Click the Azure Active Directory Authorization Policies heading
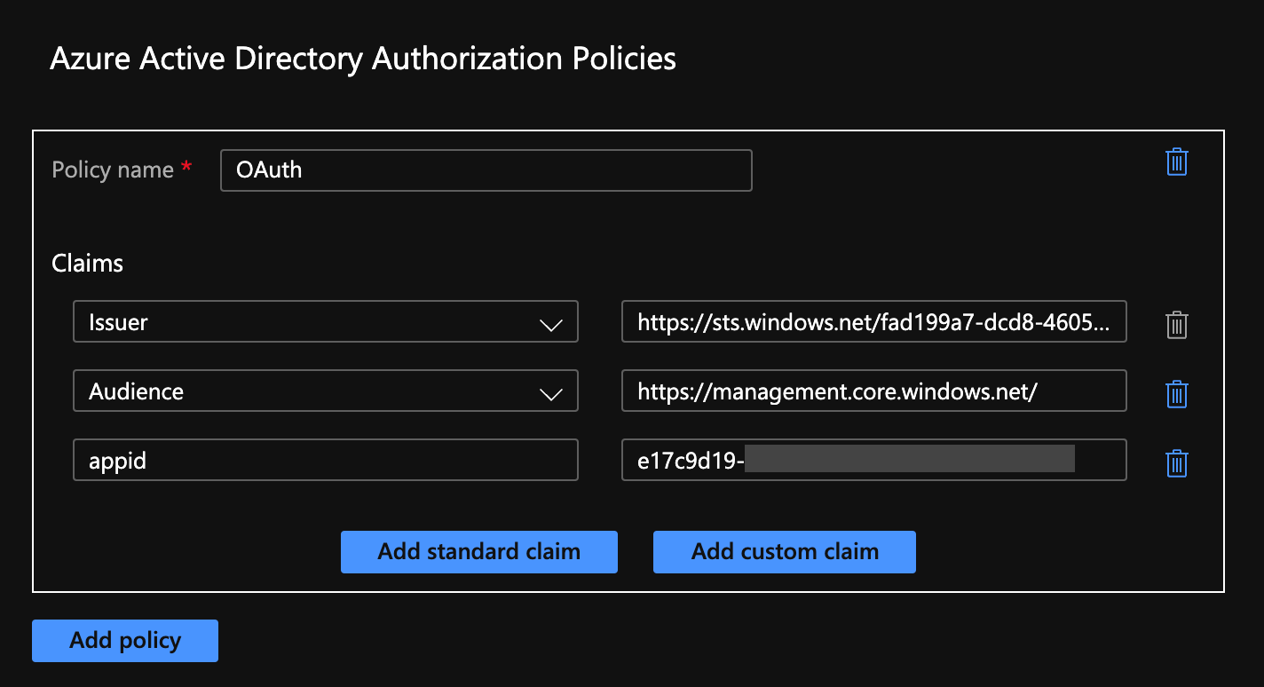This screenshot has height=687, width=1264. (x=363, y=59)
